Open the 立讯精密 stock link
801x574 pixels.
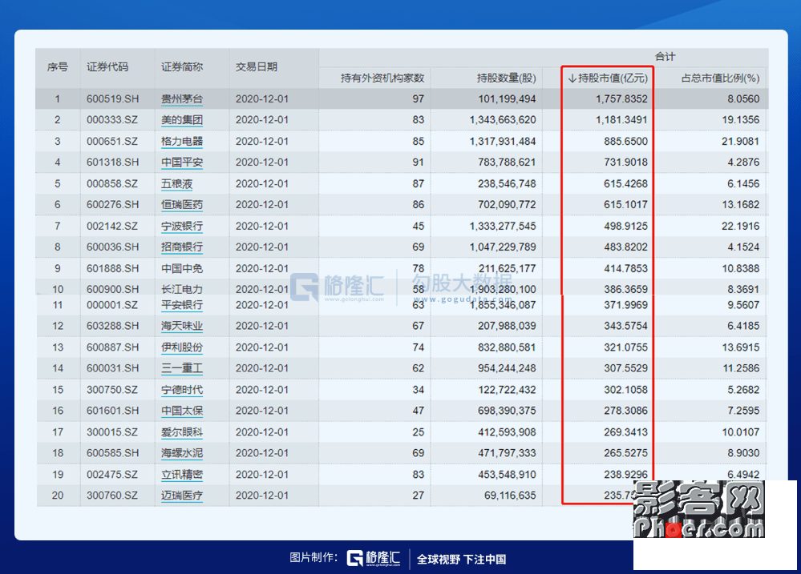[x=182, y=475]
